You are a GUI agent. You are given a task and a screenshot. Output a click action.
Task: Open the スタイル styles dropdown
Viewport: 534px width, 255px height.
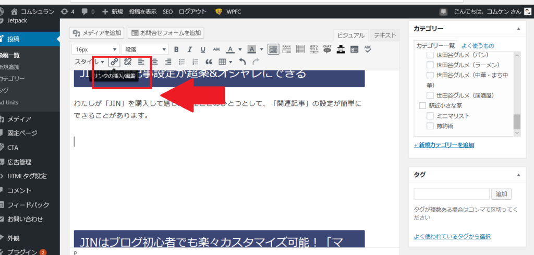click(89, 62)
